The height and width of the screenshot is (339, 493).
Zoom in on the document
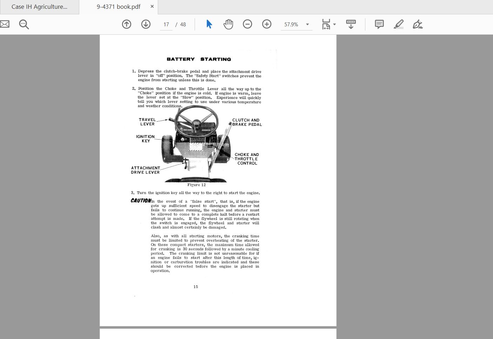266,24
